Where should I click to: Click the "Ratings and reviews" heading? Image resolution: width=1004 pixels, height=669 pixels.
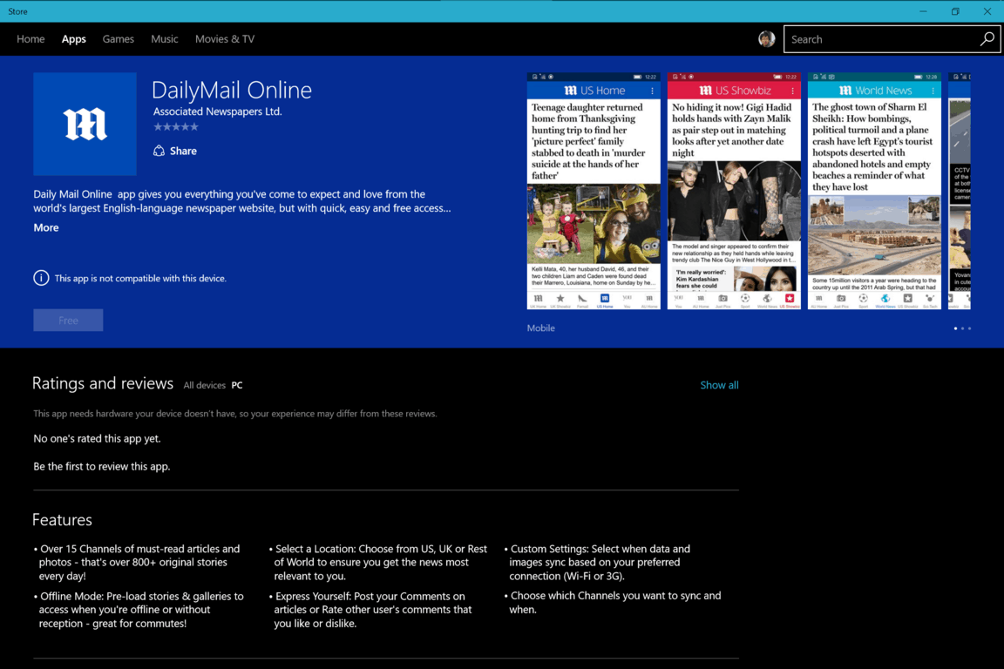[x=103, y=382]
